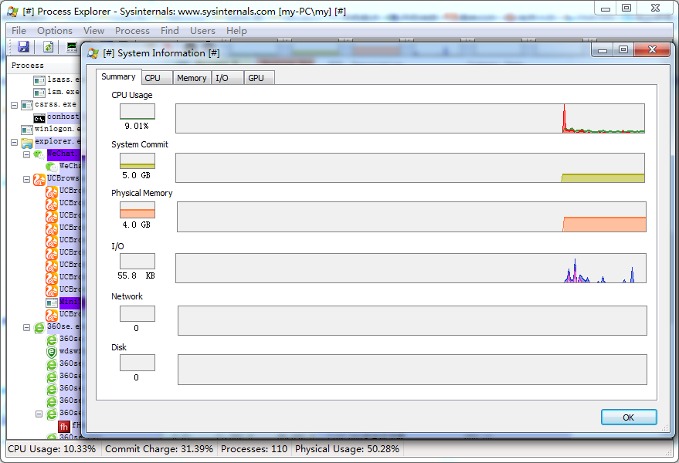Select the conhost process row

(x=63, y=117)
